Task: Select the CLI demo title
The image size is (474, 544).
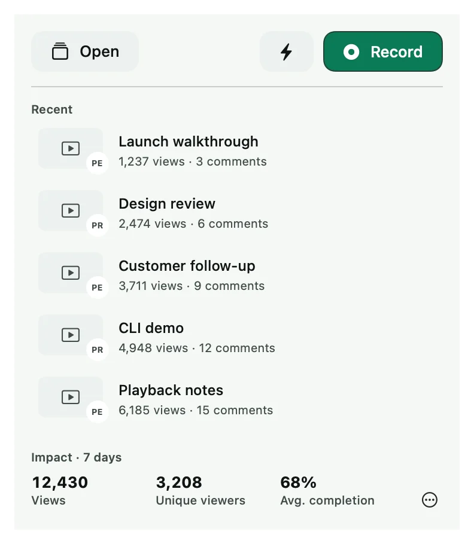Action: point(151,328)
